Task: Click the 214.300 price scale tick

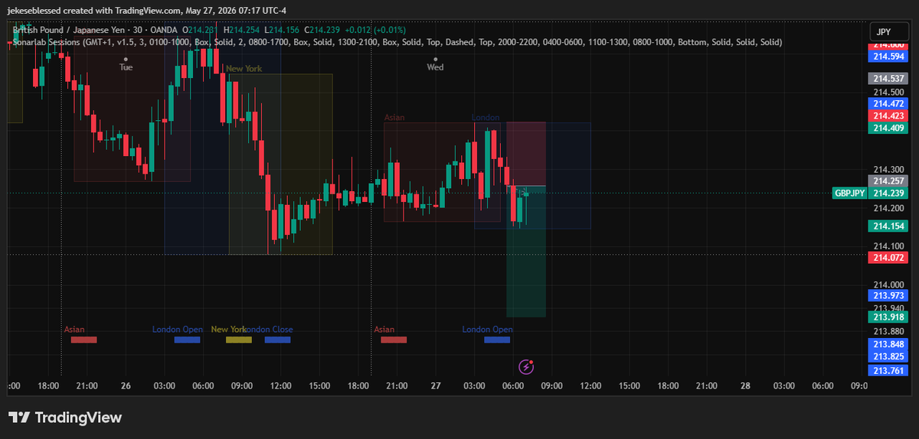Action: tap(888, 170)
